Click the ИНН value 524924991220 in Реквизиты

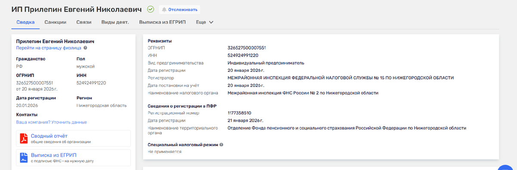pyautogui.click(x=243, y=55)
